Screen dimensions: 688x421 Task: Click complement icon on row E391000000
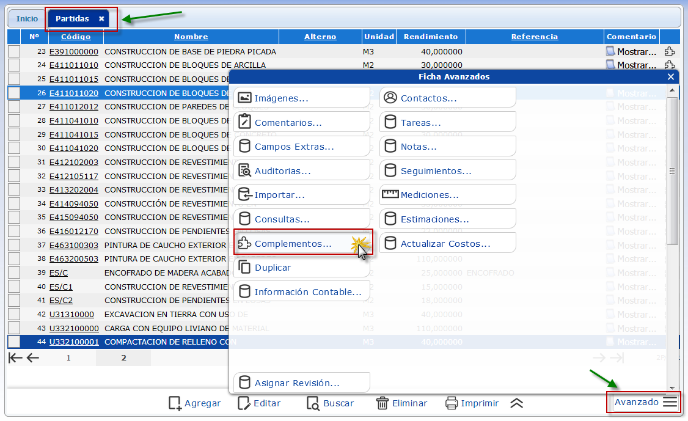670,51
